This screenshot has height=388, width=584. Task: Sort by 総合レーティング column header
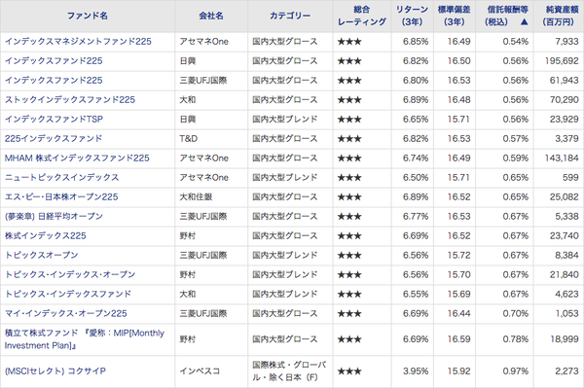point(362,16)
